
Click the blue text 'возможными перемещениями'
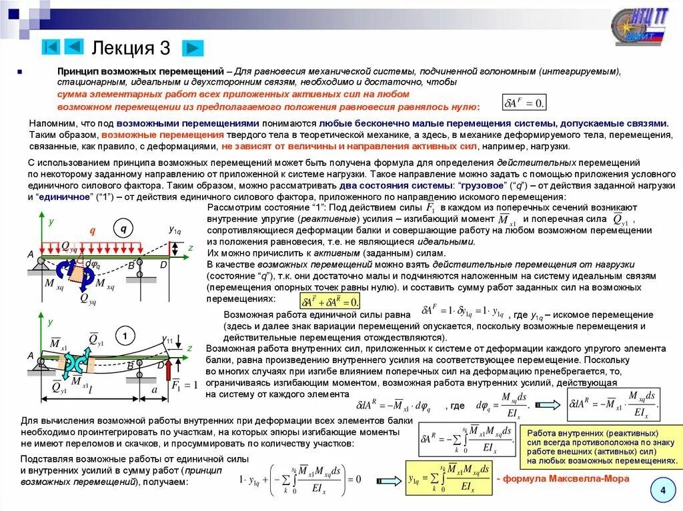187,124
